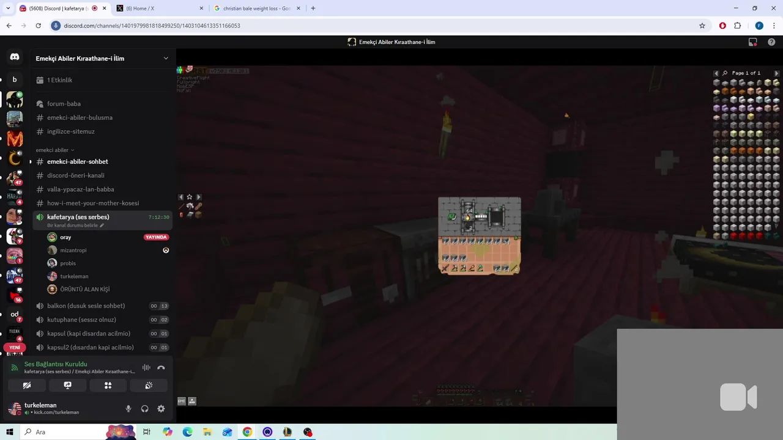Click 'Bir kanal durumu belirle' status link

[76, 226]
